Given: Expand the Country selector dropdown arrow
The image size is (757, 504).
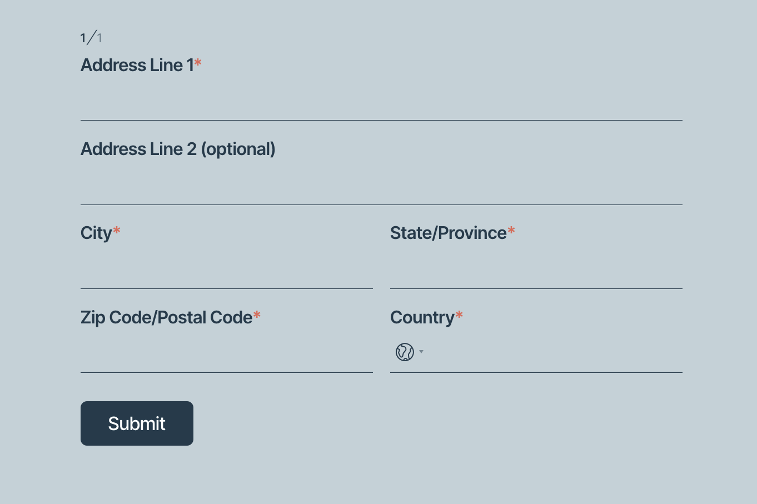Looking at the screenshot, I should coord(421,352).
